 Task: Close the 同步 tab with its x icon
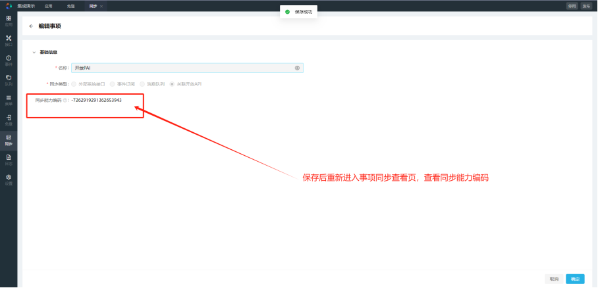pos(101,6)
